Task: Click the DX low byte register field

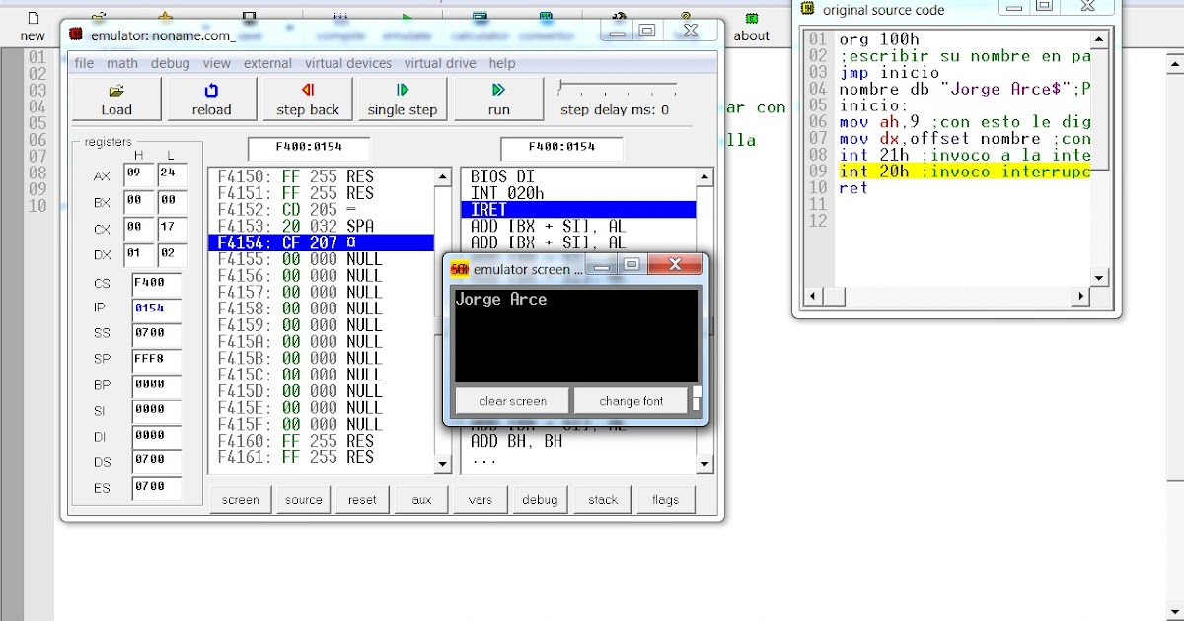Action: click(172, 255)
